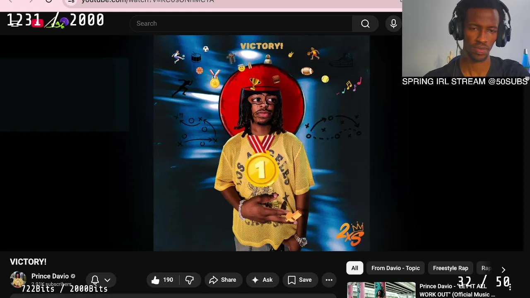This screenshot has height=298, width=530.
Task: Focus the YouTube Search input field
Action: tap(241, 24)
